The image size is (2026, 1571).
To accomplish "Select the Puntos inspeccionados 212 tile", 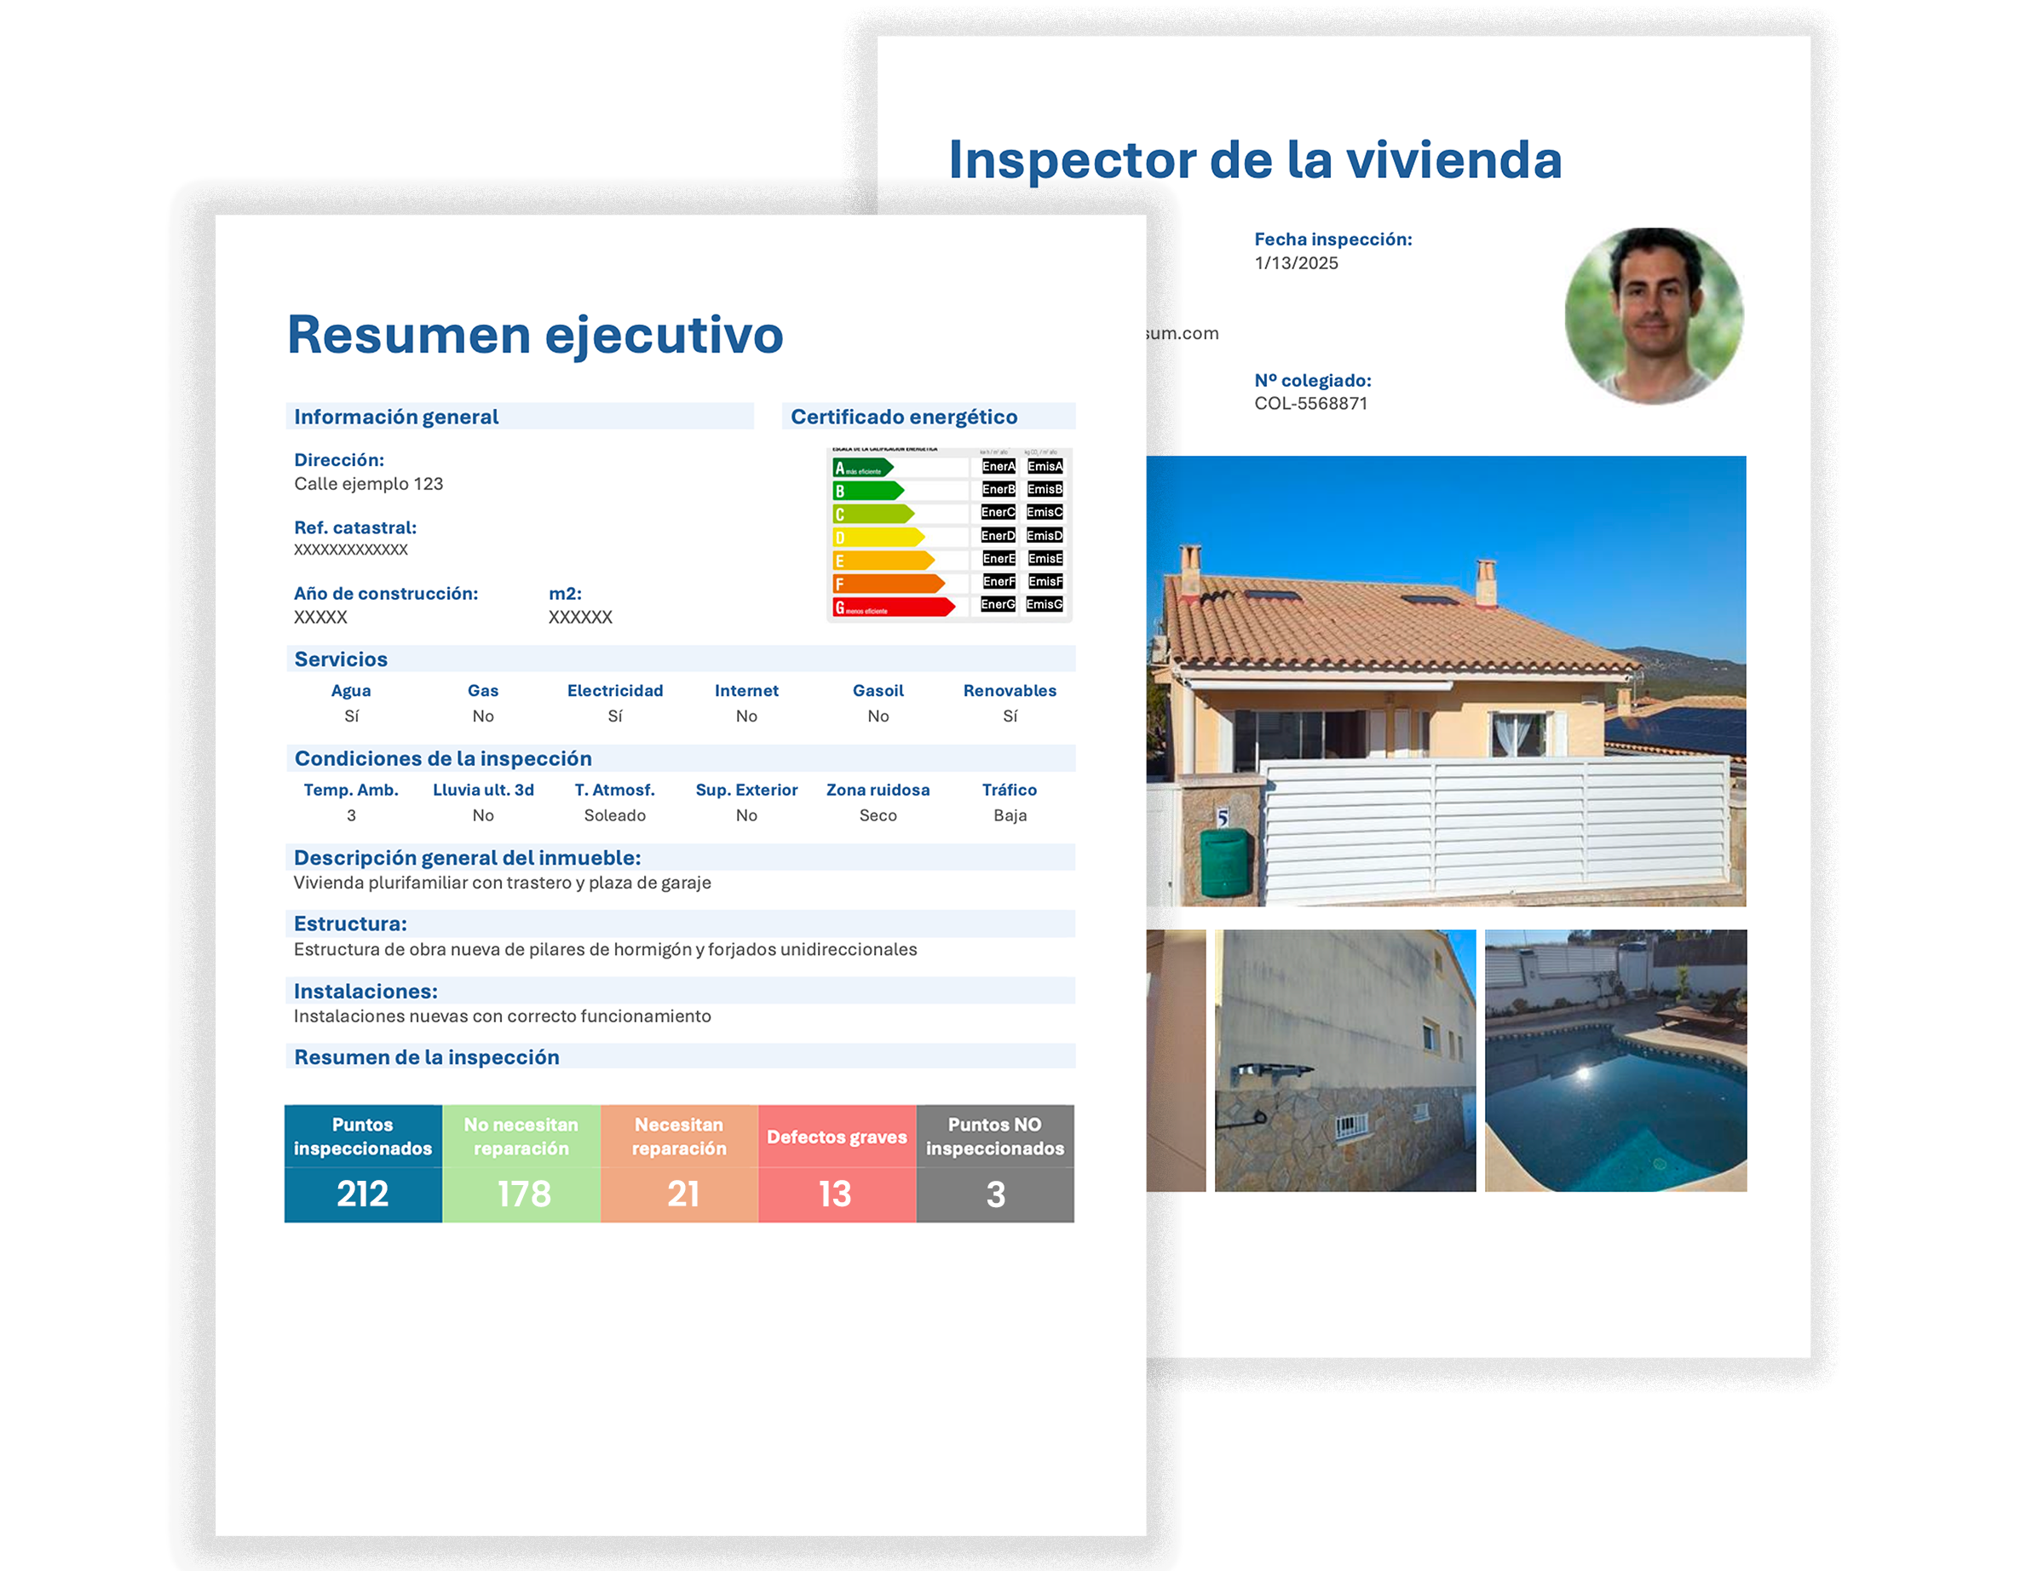I will point(363,1163).
